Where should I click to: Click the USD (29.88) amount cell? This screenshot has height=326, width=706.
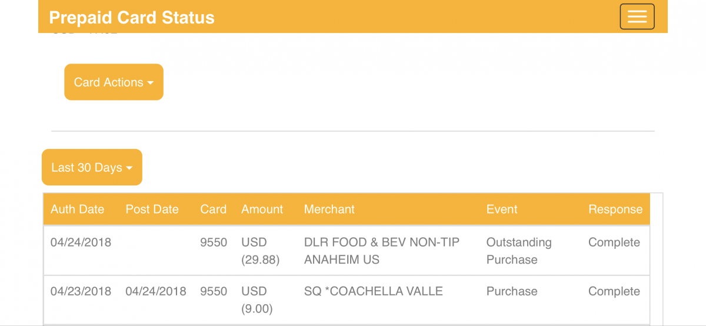pyautogui.click(x=259, y=251)
